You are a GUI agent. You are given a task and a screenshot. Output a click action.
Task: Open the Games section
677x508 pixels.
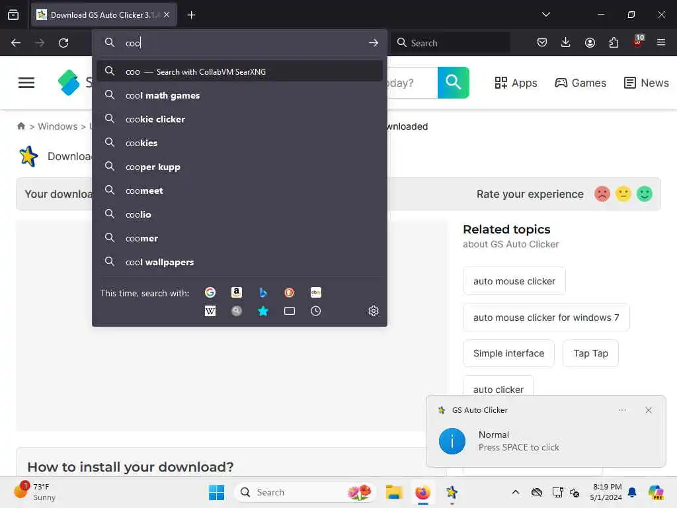(x=580, y=83)
